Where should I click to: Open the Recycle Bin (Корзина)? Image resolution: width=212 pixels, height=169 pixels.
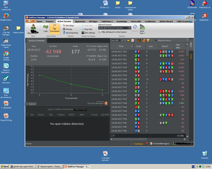click(205, 155)
